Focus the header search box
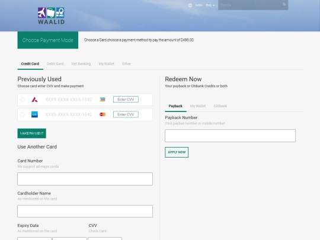 tap(253, 5)
